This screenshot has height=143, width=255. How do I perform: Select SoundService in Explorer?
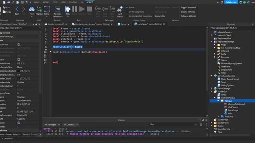224,129
